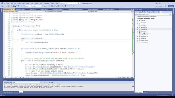Close the PrintStudent.cs editor tab
This screenshot has height=98, width=175.
point(14,10)
